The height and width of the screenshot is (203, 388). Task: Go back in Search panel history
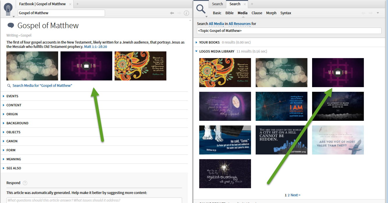[363, 13]
